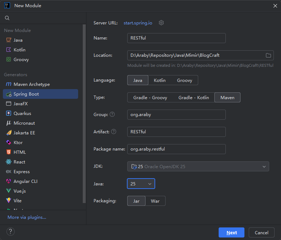Click the search magnifier icon
Image resolution: width=281 pixels, height=240 pixels.
pyautogui.click(x=7, y=18)
